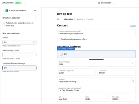Open the State dropdown showing Delhi
This screenshot has height=104, width=139.
point(96,98)
